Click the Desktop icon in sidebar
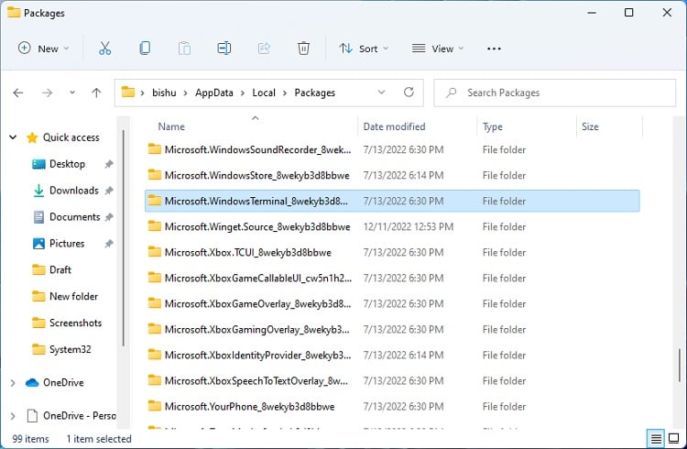Viewport: 687px width, 449px height. (38, 164)
